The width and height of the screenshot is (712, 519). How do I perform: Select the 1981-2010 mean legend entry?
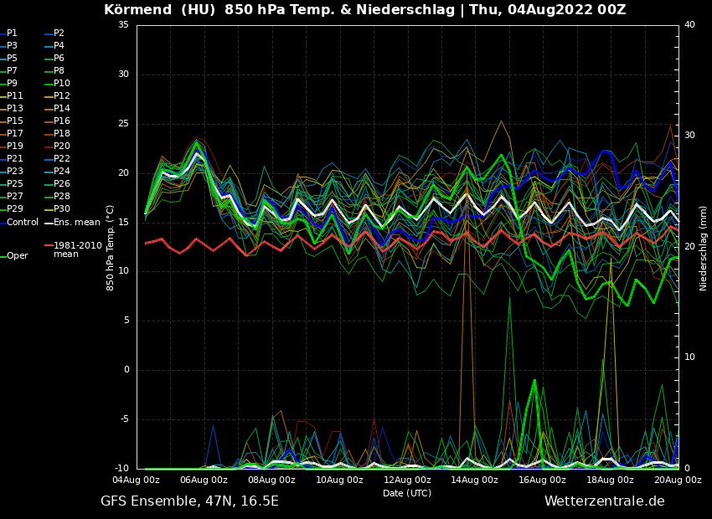coord(77,250)
